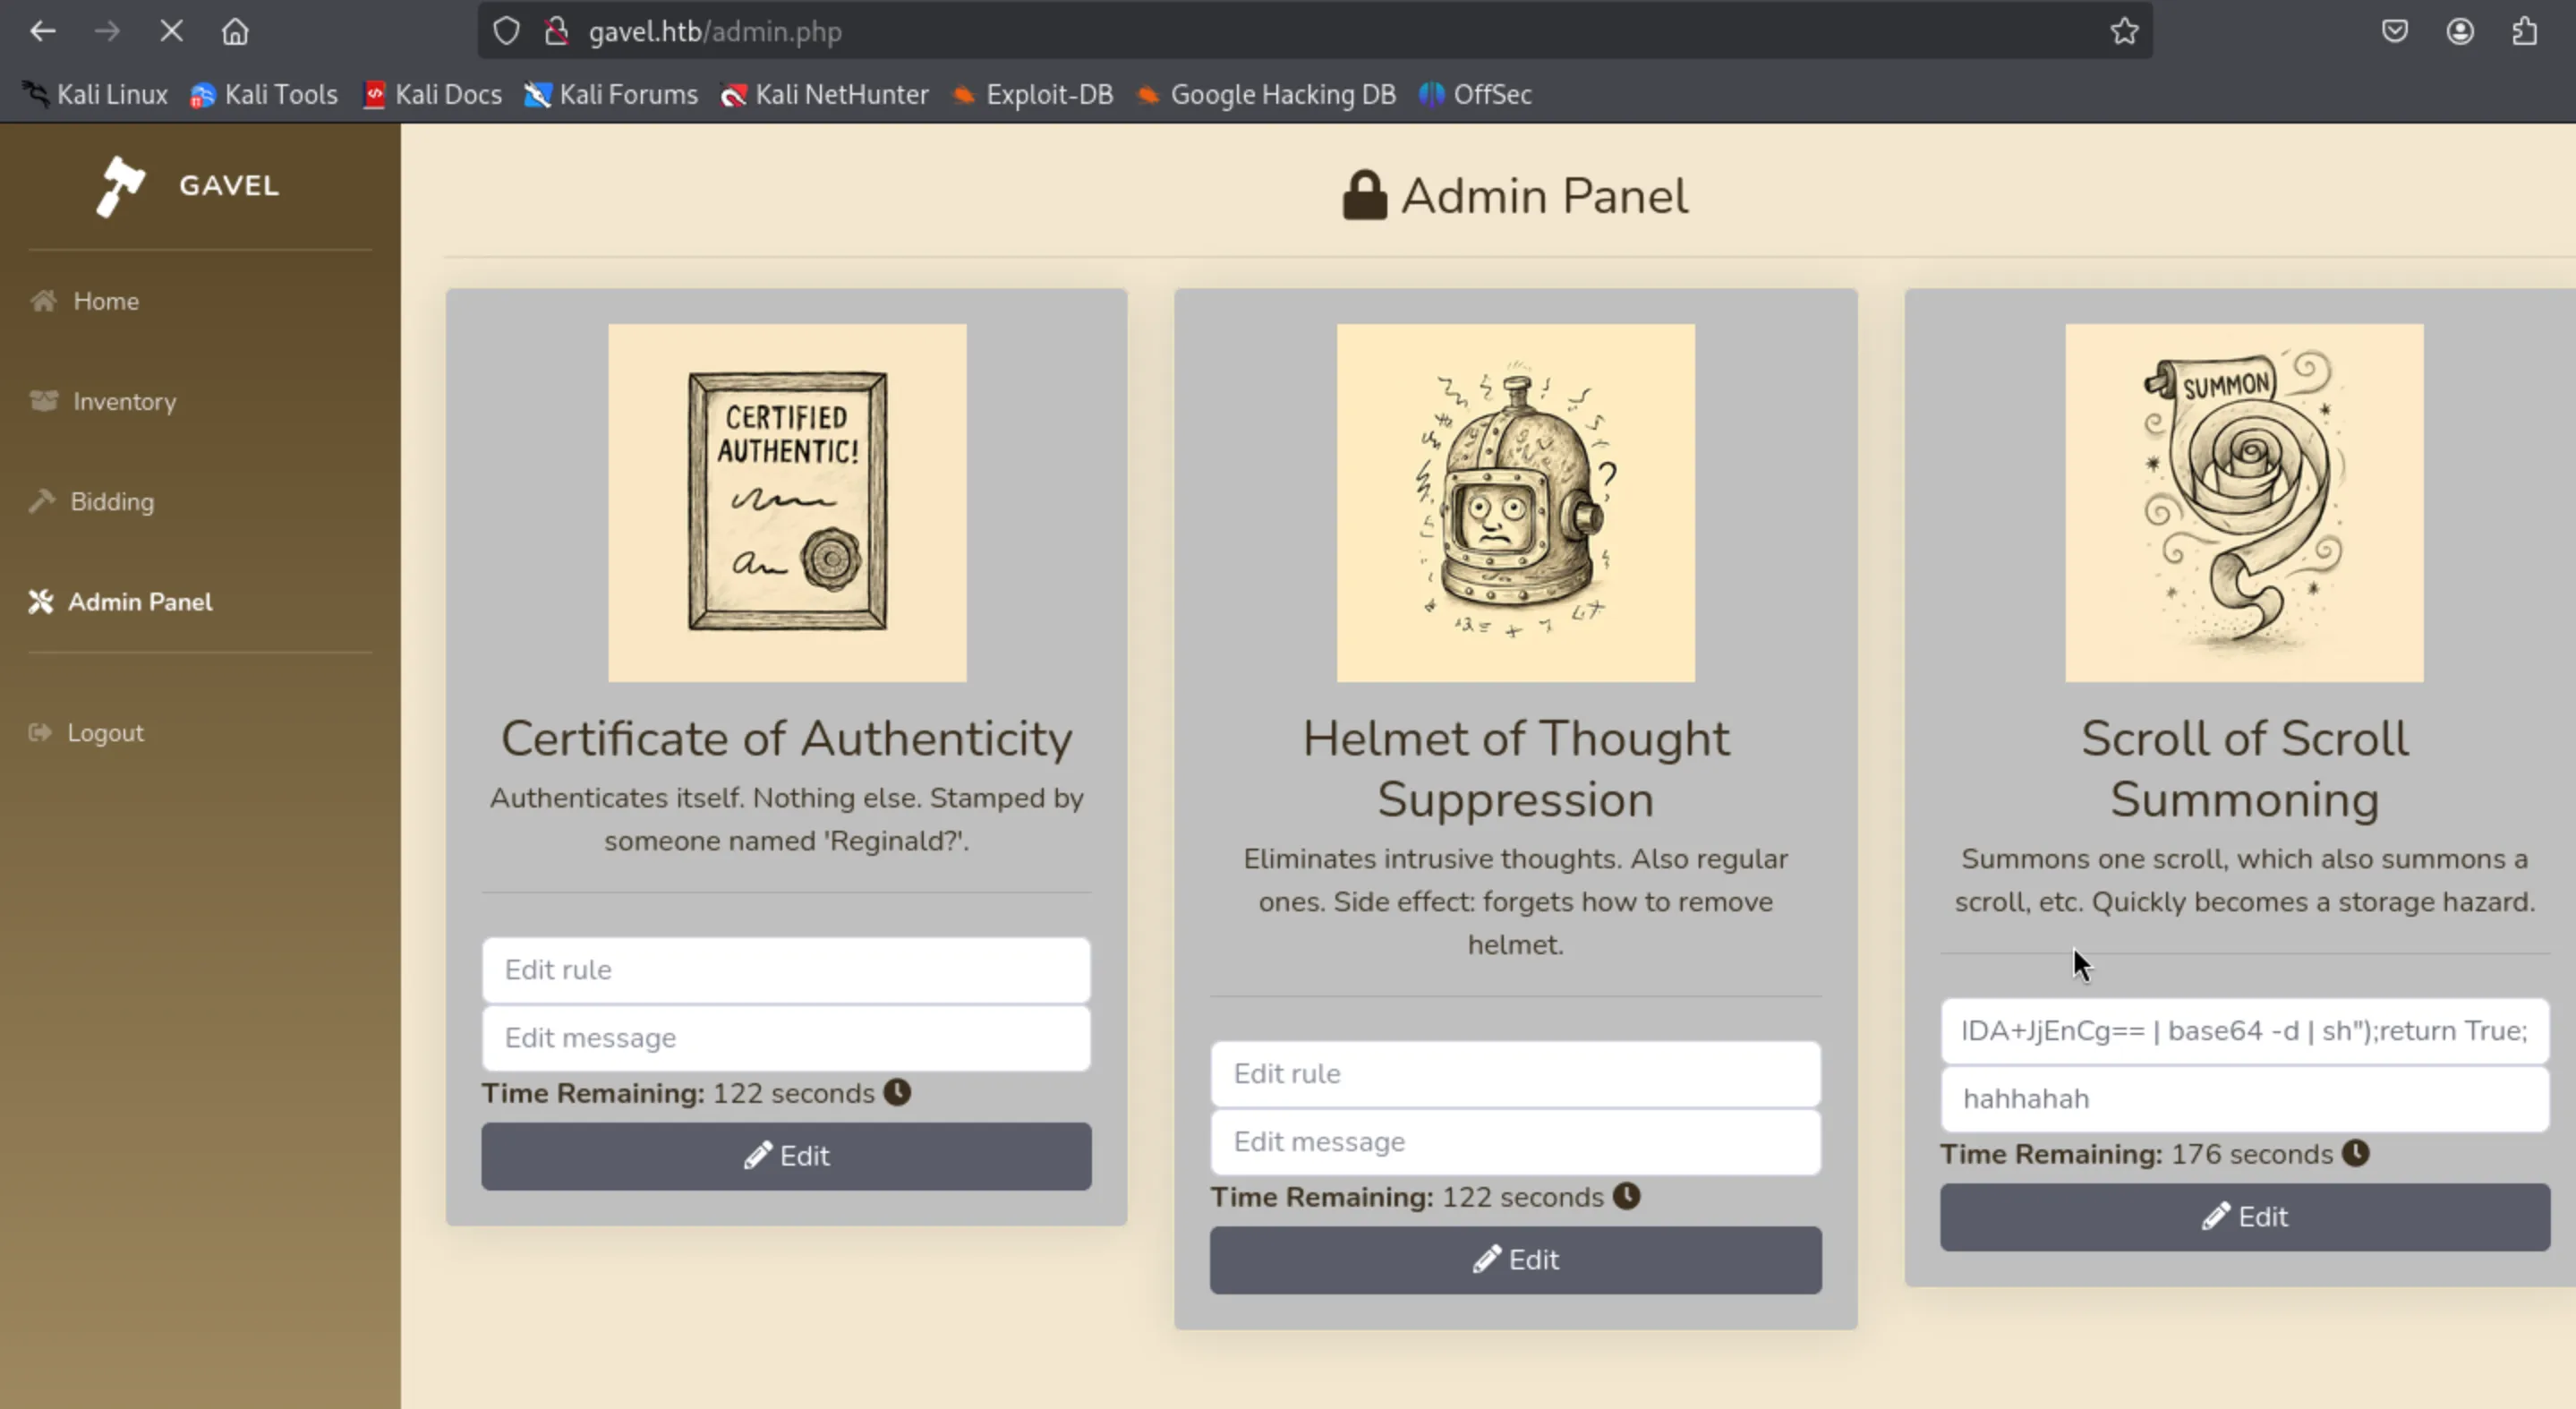Focus Edit rule field for Certificate
The width and height of the screenshot is (2576, 1409).
click(786, 970)
